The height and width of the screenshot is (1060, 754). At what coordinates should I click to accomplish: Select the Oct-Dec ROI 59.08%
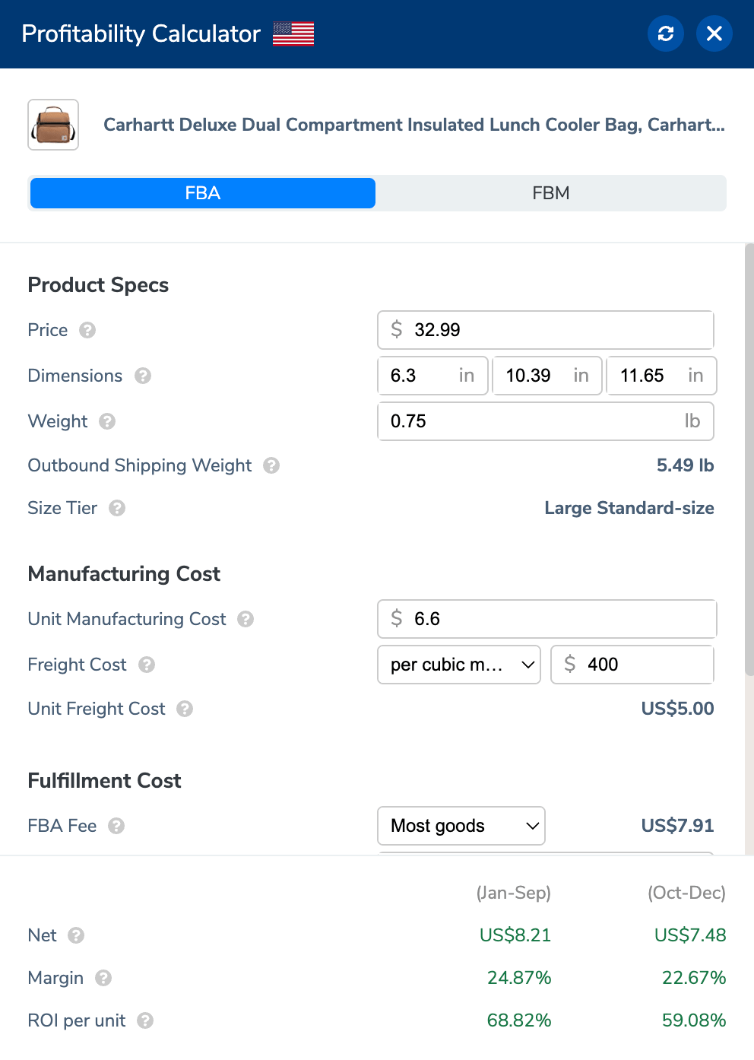pyautogui.click(x=694, y=1020)
